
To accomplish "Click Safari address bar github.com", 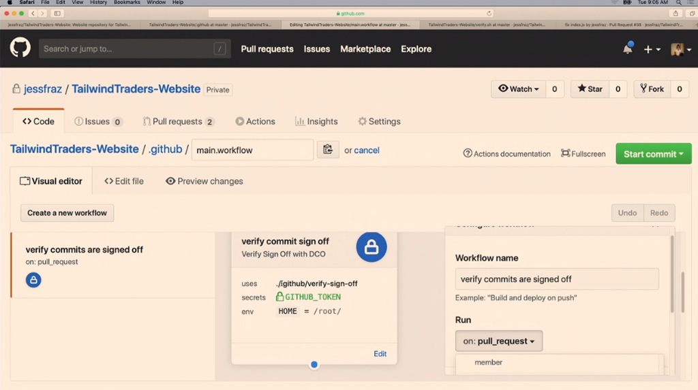I will (x=350, y=14).
